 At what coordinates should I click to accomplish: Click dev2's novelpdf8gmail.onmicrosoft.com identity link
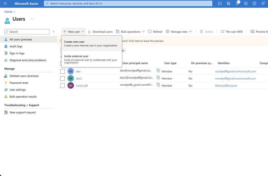click(235, 79)
